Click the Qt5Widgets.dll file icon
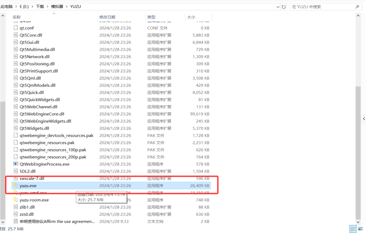366x233 pixels. tap(16, 128)
